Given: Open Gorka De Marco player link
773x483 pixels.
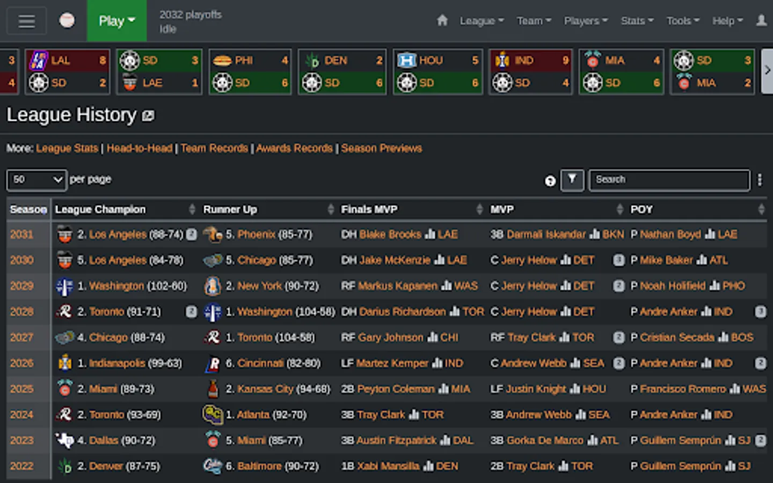Looking at the screenshot, I should point(545,441).
